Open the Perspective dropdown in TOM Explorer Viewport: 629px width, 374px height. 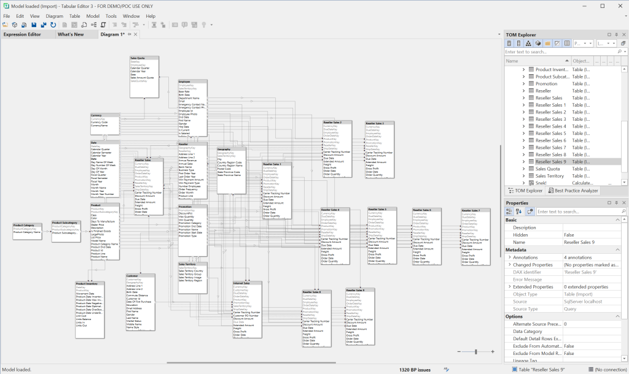(585, 43)
